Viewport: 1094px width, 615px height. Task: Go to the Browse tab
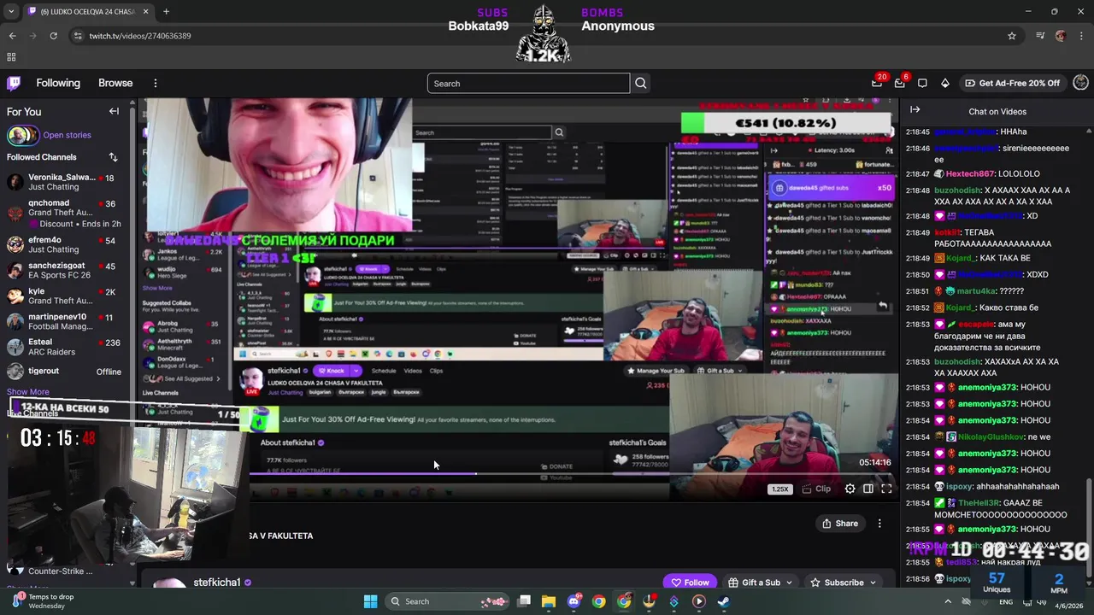[x=115, y=83]
